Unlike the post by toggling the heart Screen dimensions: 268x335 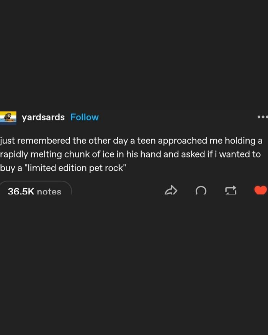click(x=260, y=190)
